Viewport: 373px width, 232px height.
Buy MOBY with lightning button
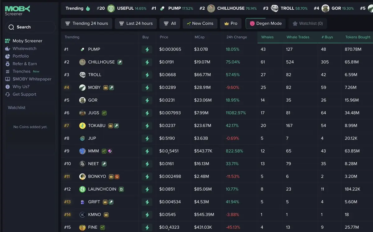click(x=147, y=88)
